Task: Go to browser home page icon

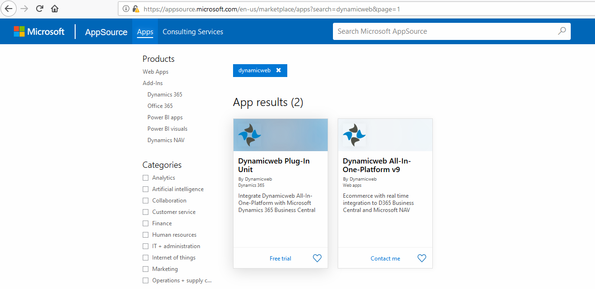Action: tap(55, 9)
